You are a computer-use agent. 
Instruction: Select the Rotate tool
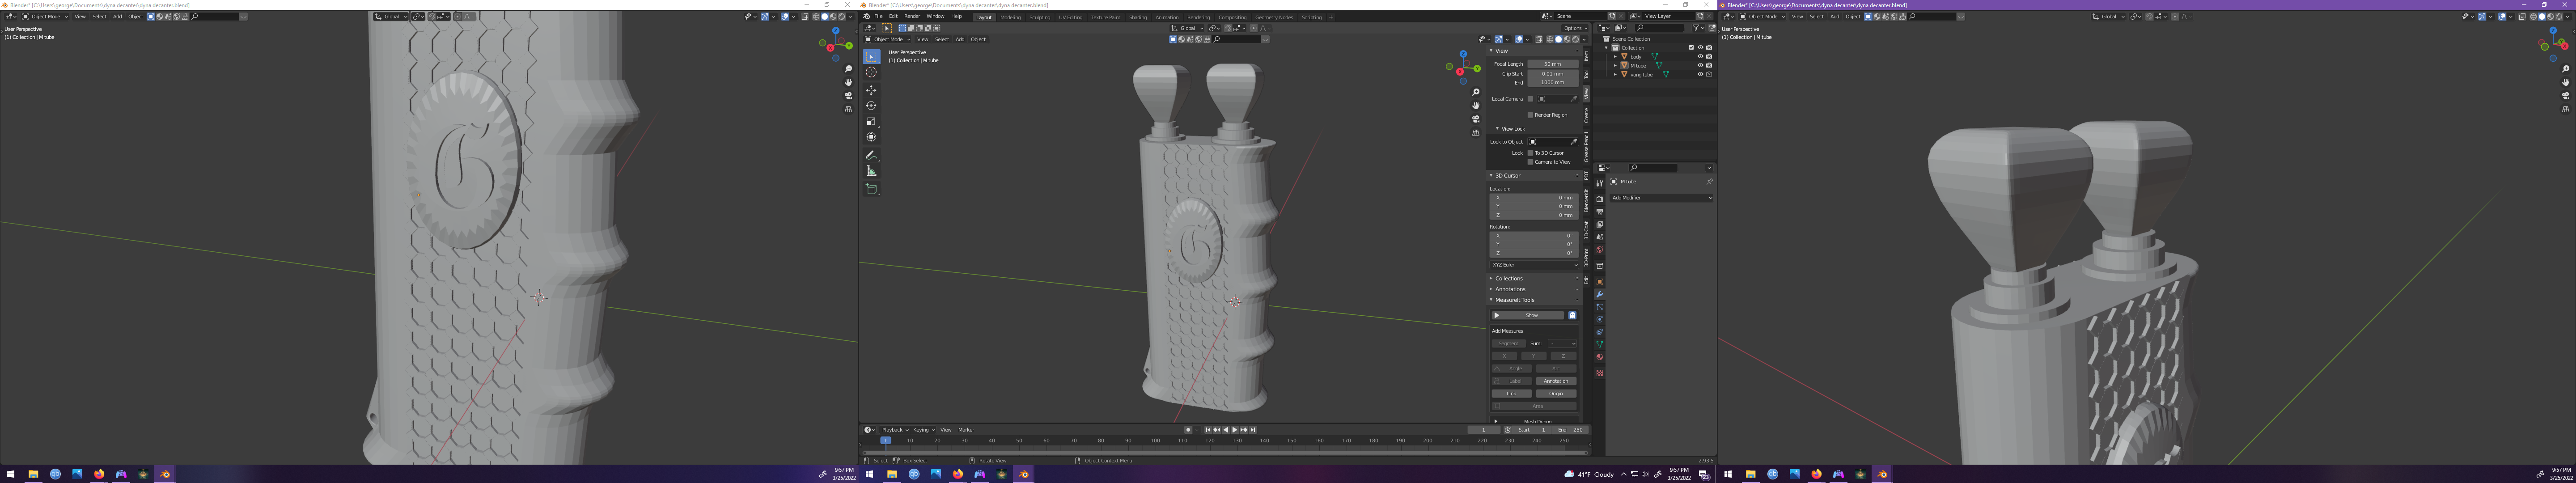coord(871,106)
